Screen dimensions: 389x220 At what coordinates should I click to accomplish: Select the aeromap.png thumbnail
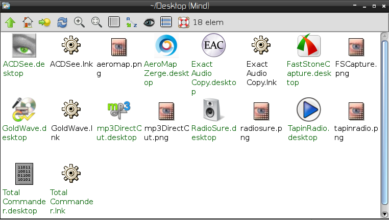119,47
